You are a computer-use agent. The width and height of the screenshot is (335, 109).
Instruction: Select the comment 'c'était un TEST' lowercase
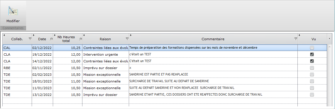pyautogui.click(x=214, y=54)
